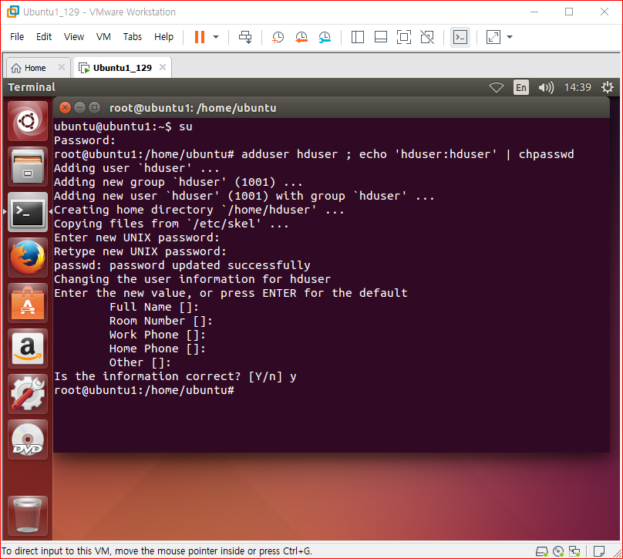Open the En keyboard layout indicator
This screenshot has width=623, height=559.
point(521,87)
